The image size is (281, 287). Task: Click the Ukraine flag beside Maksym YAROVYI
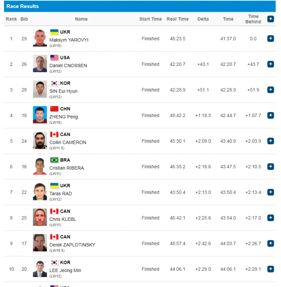[x=54, y=32]
